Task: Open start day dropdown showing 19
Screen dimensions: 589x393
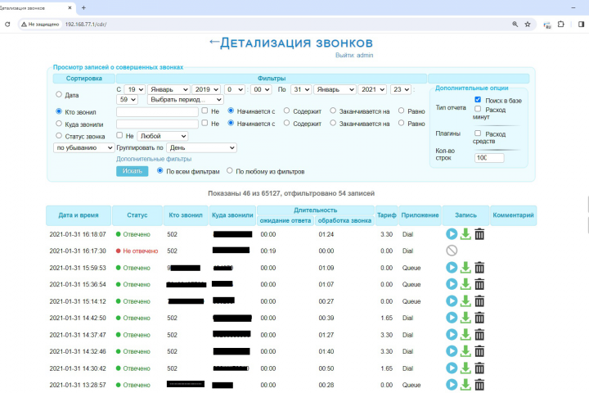Action: click(x=134, y=89)
